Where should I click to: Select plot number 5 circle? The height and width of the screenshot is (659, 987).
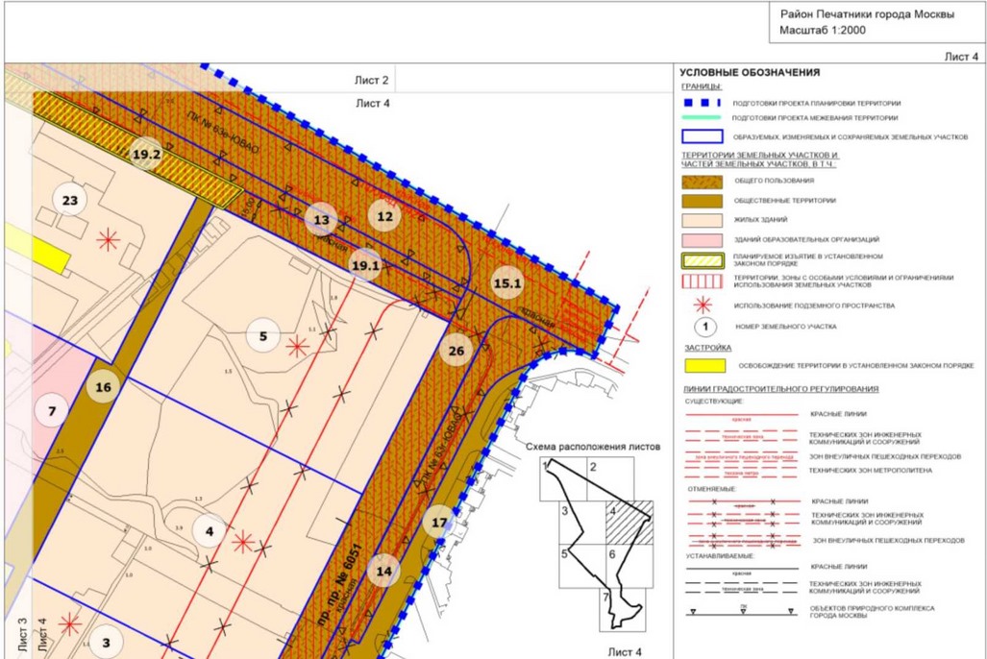[263, 335]
